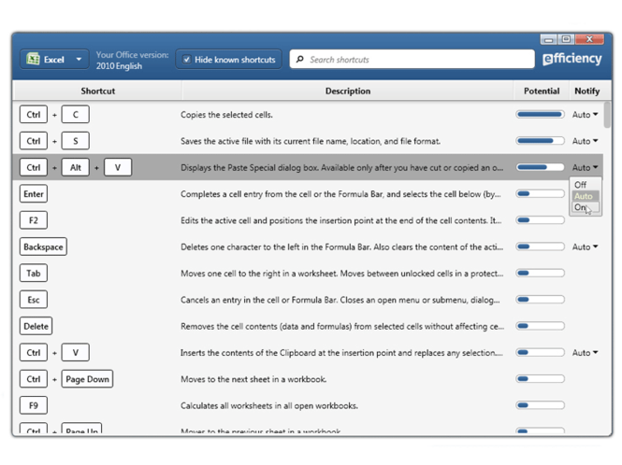Screen dimensions: 622x465
Task: Open Notify dropdown for Ctrl+V row
Action: (585, 353)
